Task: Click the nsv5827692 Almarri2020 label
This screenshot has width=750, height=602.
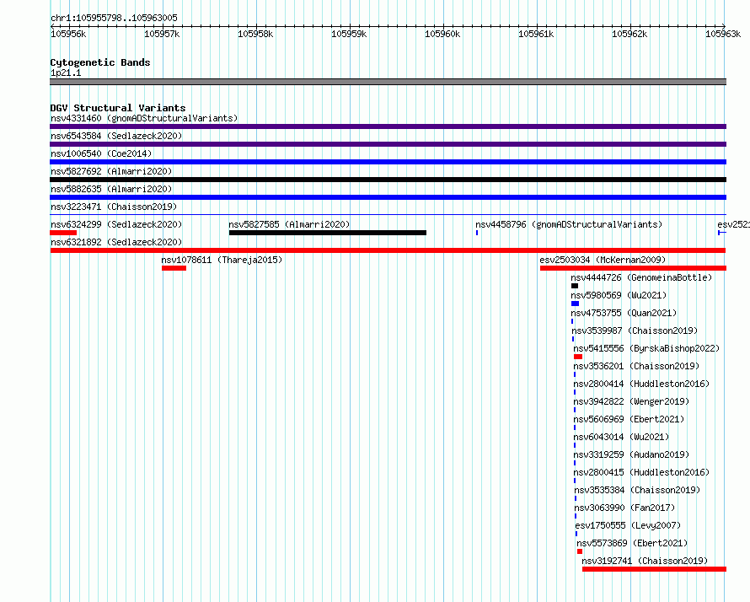Action: [111, 171]
